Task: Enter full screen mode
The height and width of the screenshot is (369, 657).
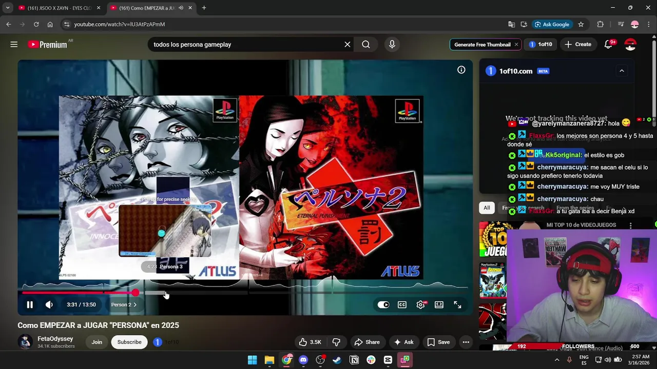Action: pos(458,304)
